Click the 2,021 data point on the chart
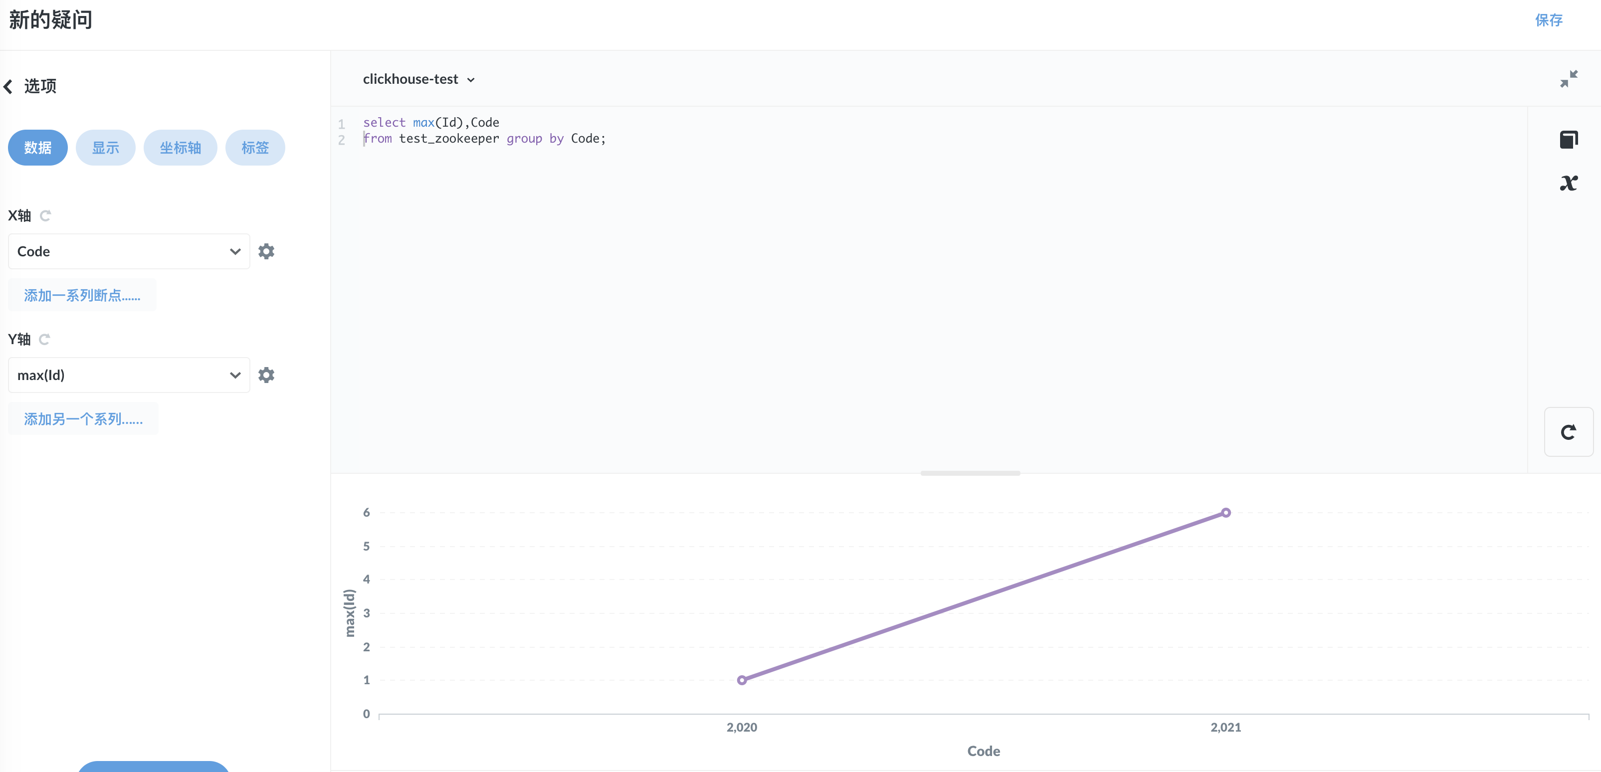 1225,513
